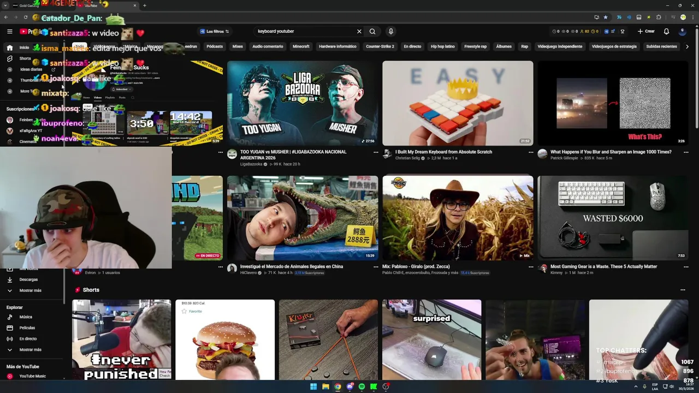The image size is (699, 393).
Task: Open Películas in the Explorar section
Action: pyautogui.click(x=27, y=328)
